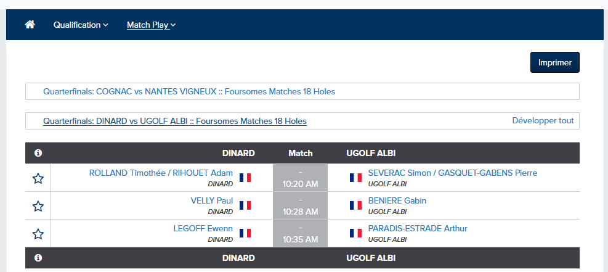Toggle the star for VELLY Paul match
Screen dimensions: 608x272
(38, 206)
